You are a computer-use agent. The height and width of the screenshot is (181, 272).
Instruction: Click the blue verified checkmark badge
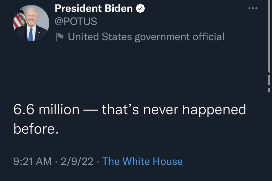[141, 9]
